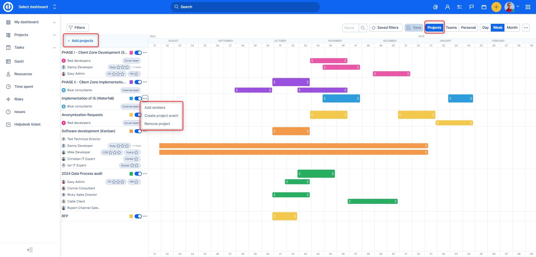Switch to the Teams view tab

click(x=451, y=28)
